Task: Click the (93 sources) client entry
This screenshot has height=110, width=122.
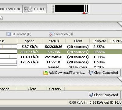Action: tap(78, 67)
